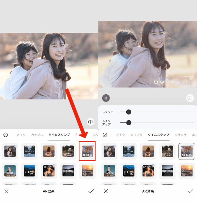This screenshot has width=197, height=203.
Task: Select 04 24 sunset timestamp in right screen
Action: coord(187,171)
